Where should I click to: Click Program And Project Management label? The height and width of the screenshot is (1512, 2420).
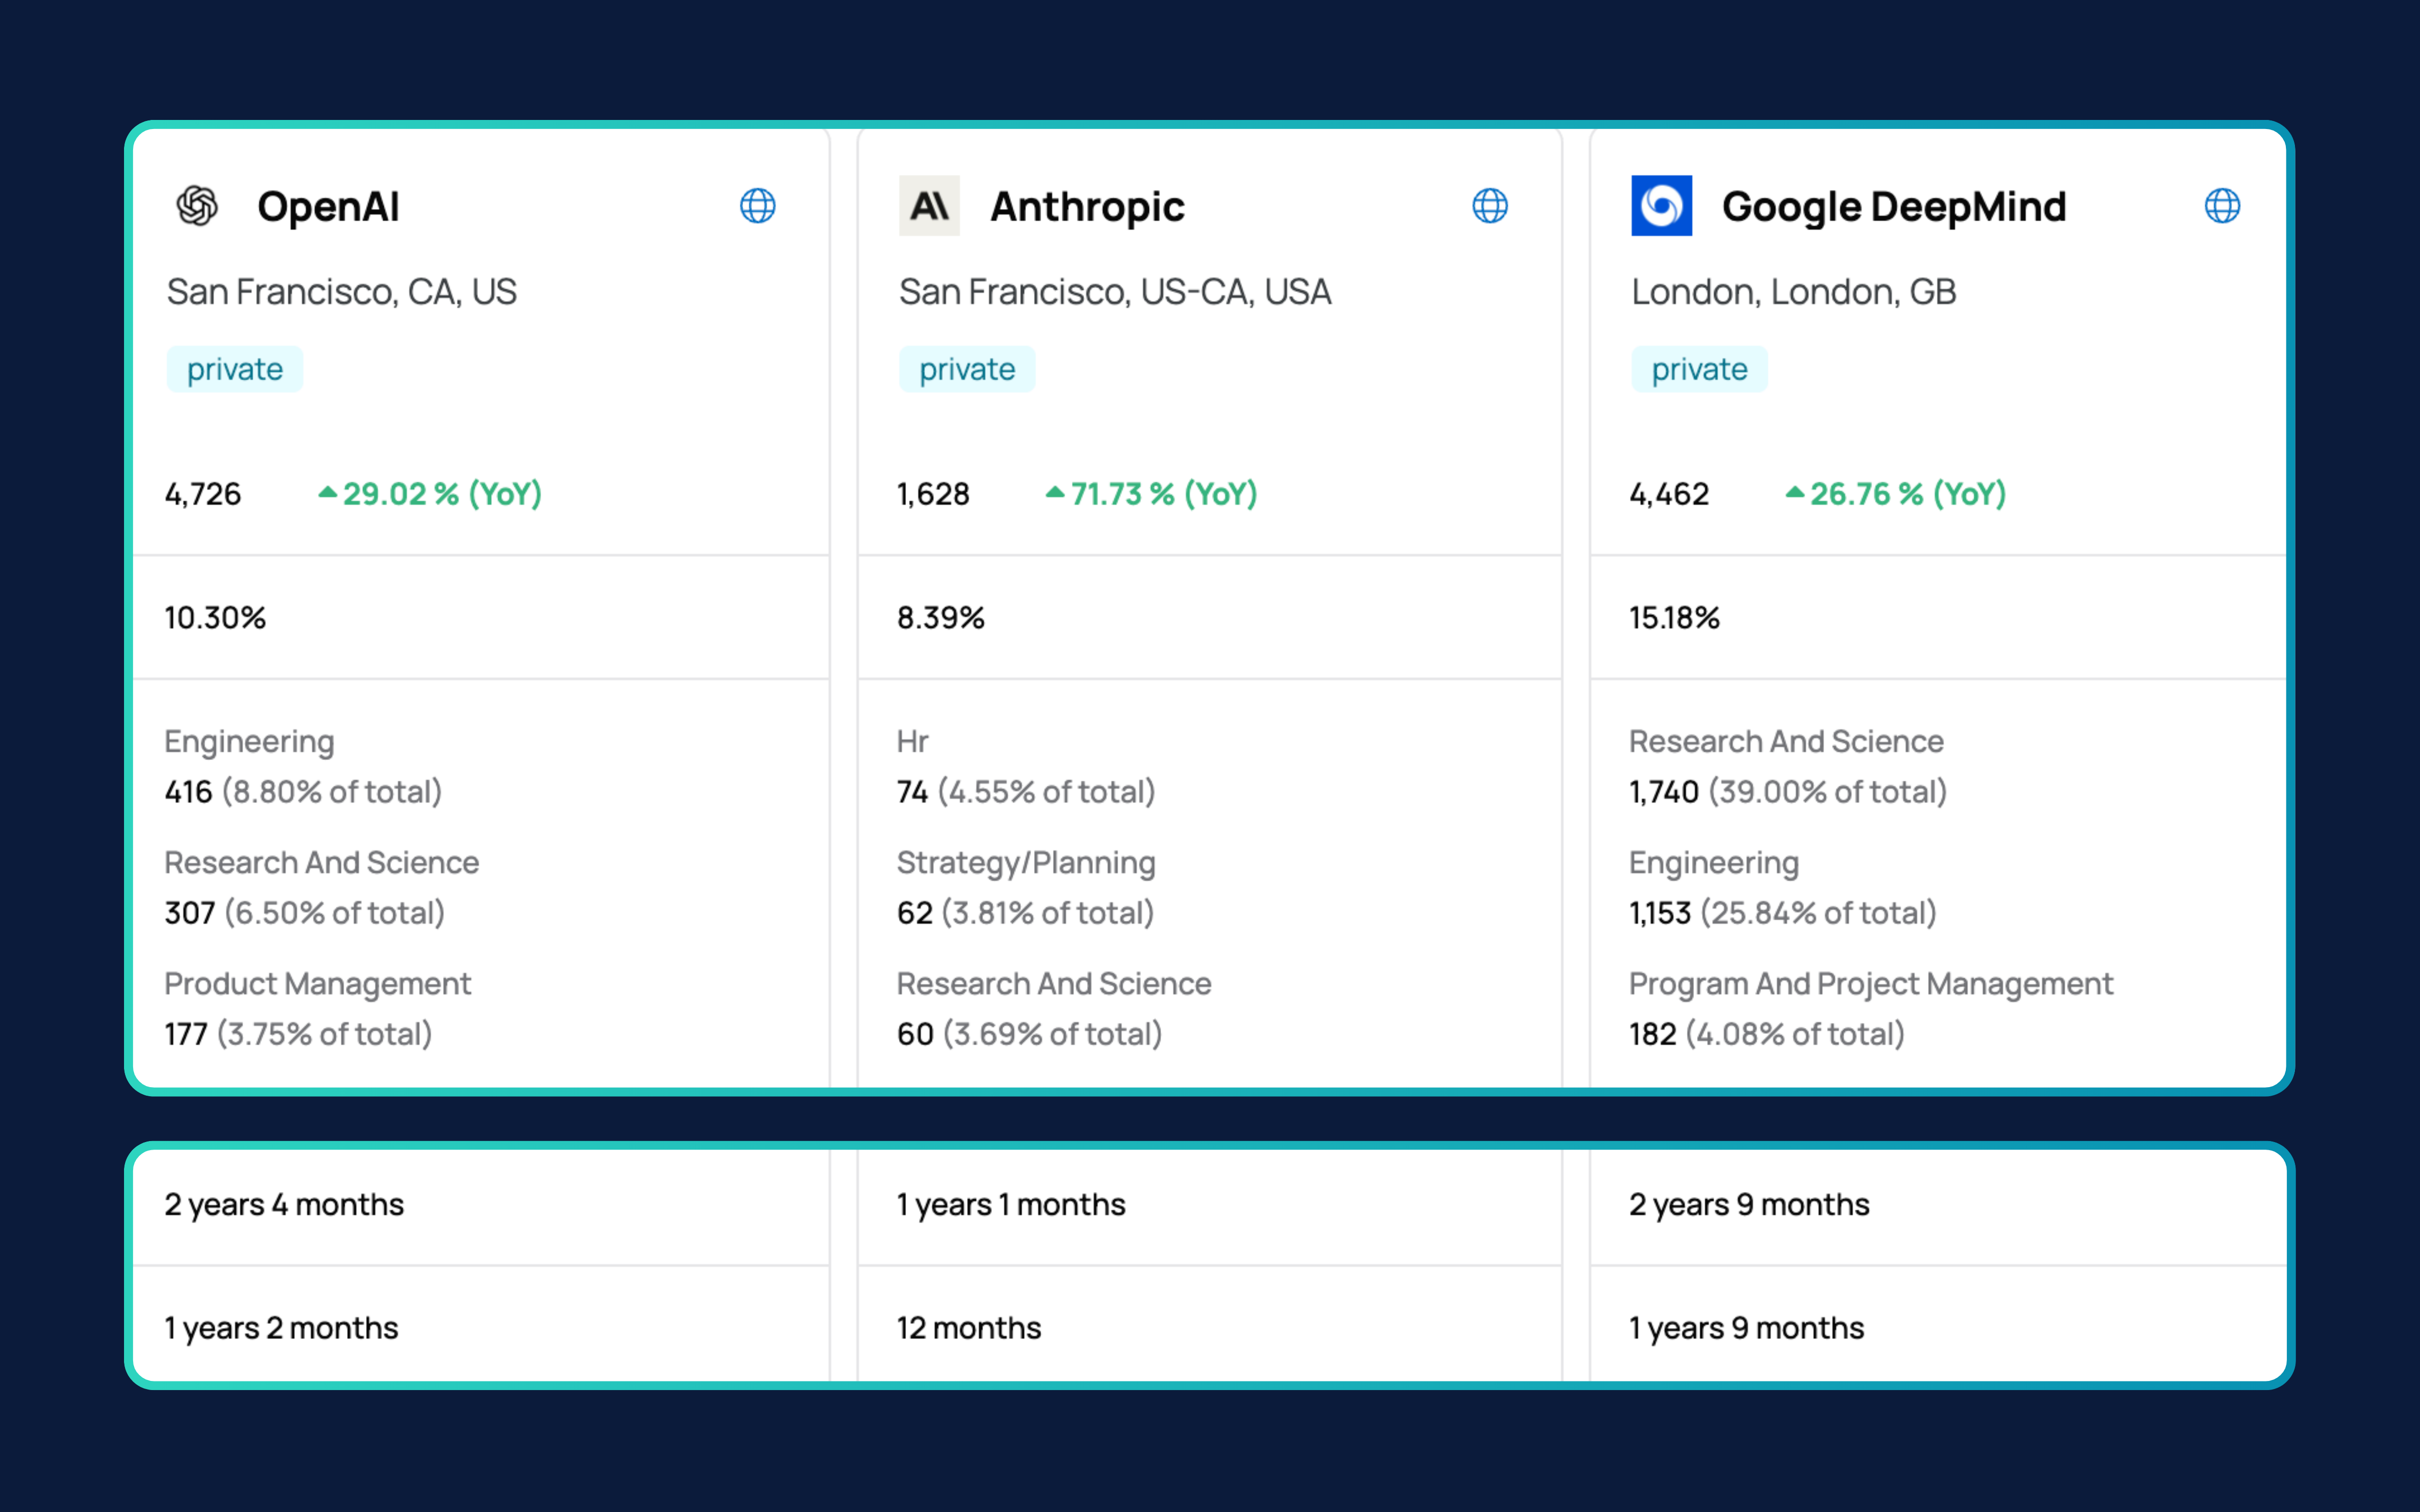(1871, 984)
